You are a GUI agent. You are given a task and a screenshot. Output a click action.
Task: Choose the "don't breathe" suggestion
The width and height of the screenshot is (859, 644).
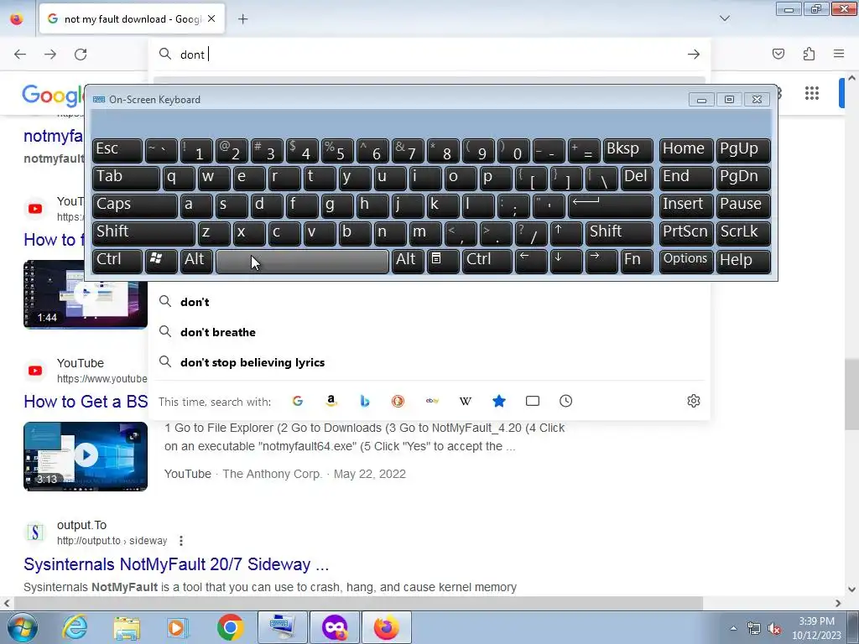429,332
